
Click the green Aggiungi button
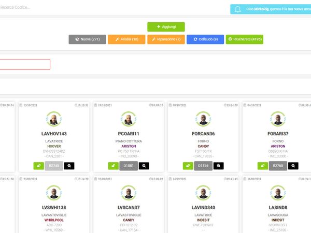tap(166, 27)
